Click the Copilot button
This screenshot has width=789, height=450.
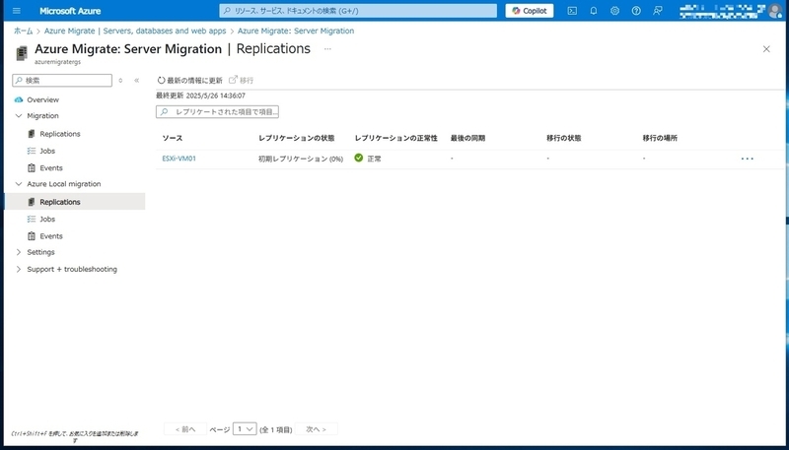coord(530,11)
